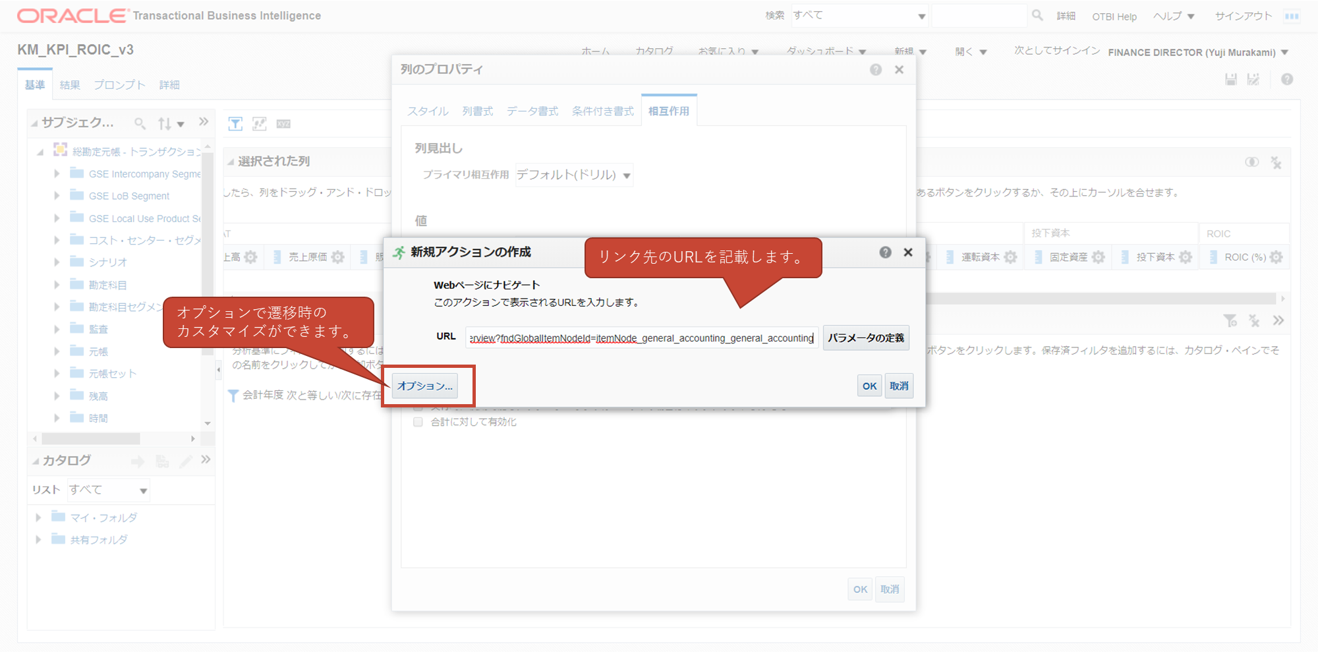Open the 詳細 analysis tab
Viewport: 1318px width, 654px height.
tap(169, 84)
